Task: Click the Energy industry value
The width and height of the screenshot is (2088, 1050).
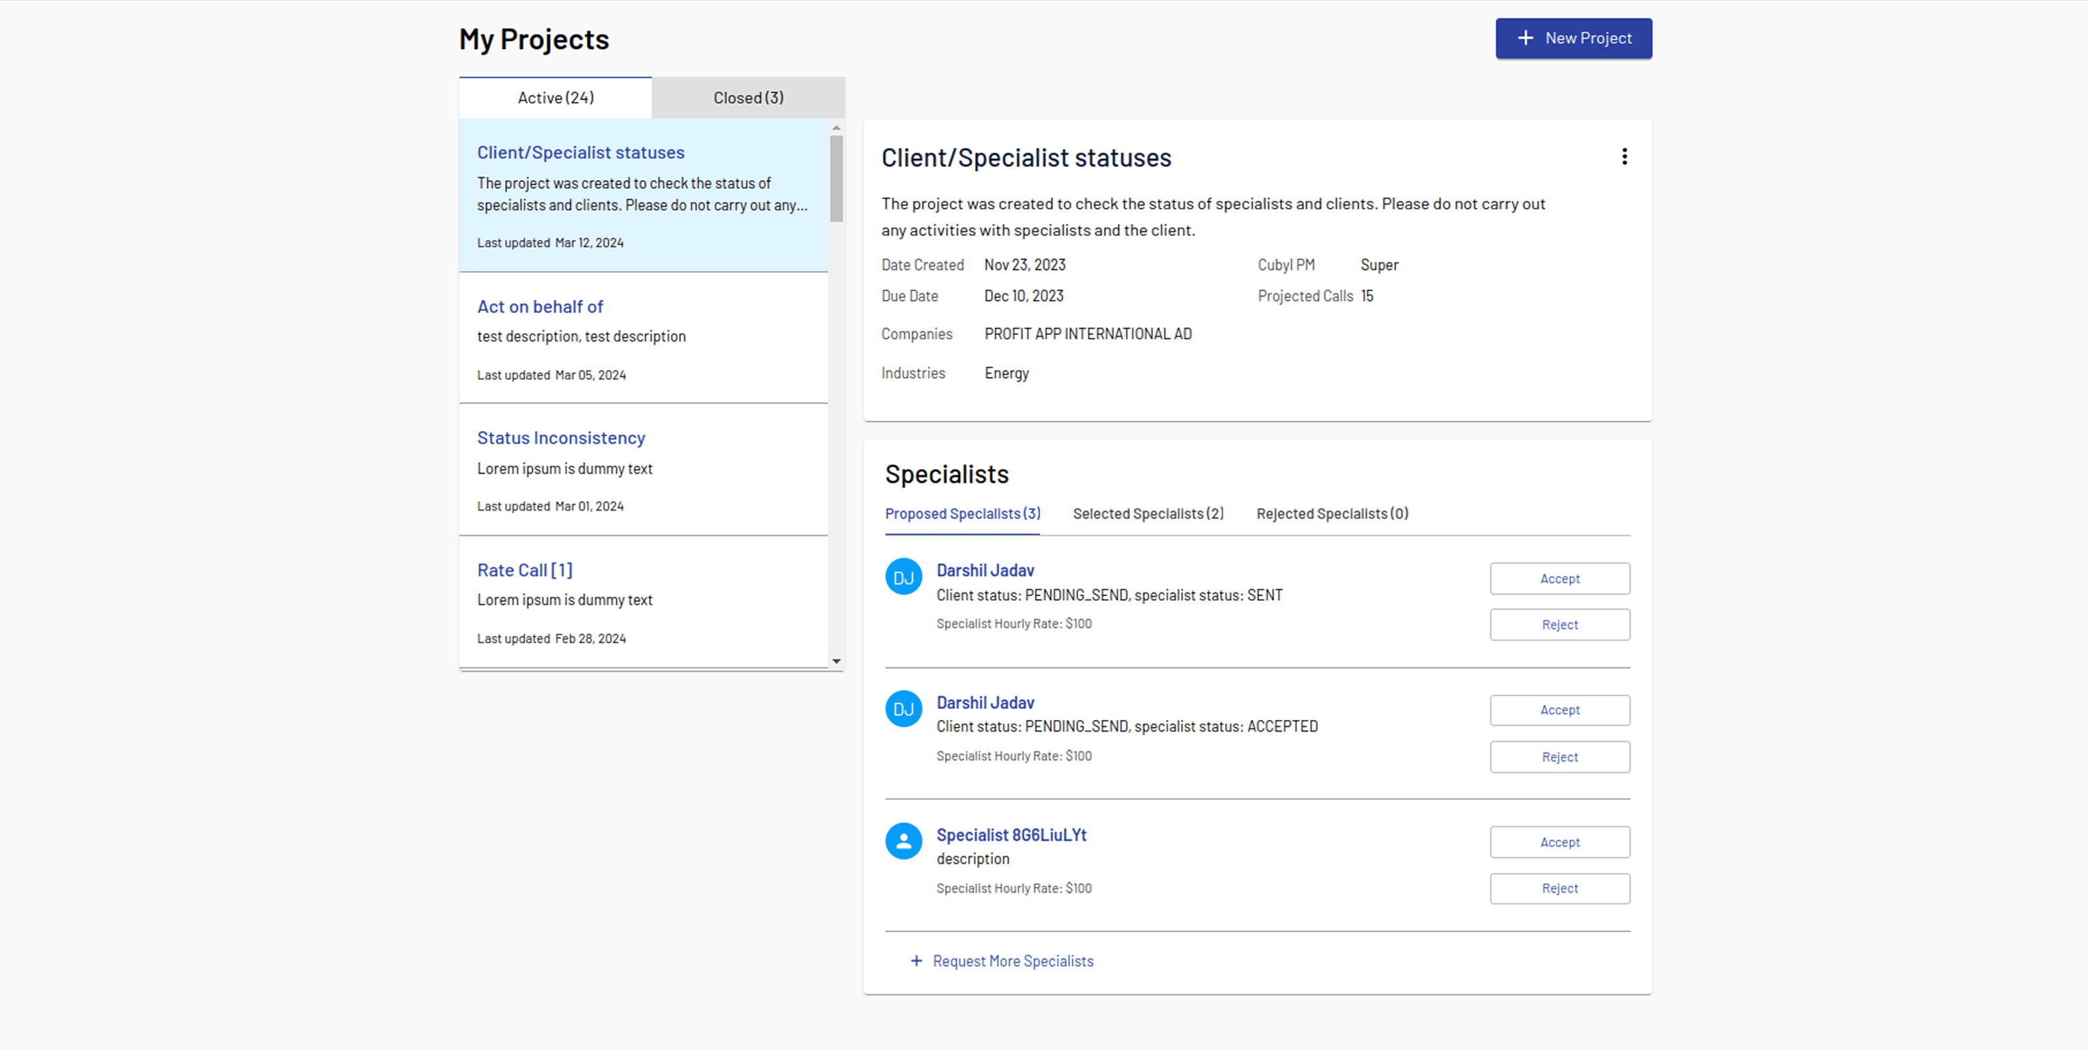Action: pyautogui.click(x=1006, y=374)
